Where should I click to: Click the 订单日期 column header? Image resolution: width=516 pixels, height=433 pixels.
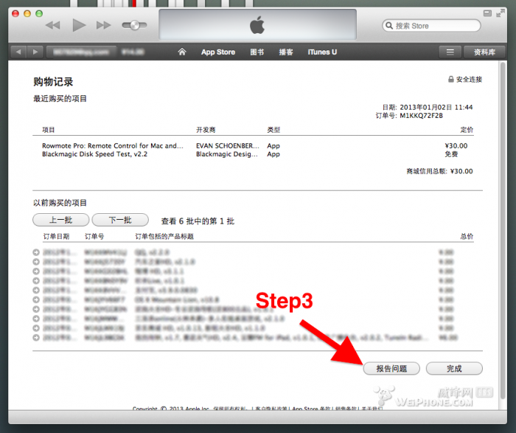point(56,237)
